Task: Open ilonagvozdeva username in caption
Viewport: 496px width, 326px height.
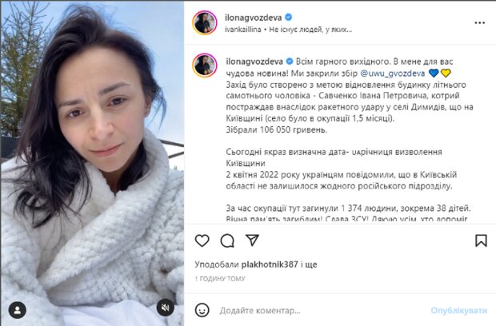Action: tap(254, 62)
